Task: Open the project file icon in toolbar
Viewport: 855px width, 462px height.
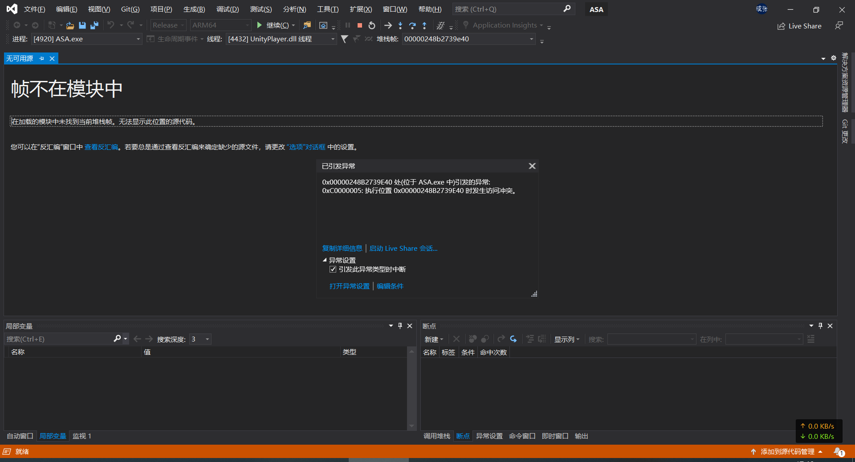Action: 70,25
